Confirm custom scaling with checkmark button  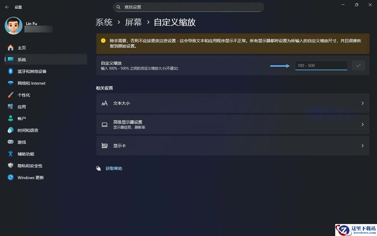pyautogui.click(x=358, y=65)
